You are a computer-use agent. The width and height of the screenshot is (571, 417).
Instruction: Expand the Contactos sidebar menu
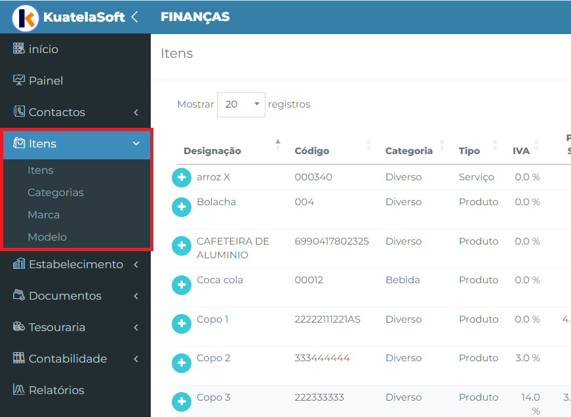tap(75, 112)
